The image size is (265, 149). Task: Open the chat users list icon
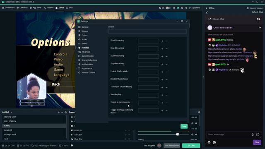tap(258, 19)
